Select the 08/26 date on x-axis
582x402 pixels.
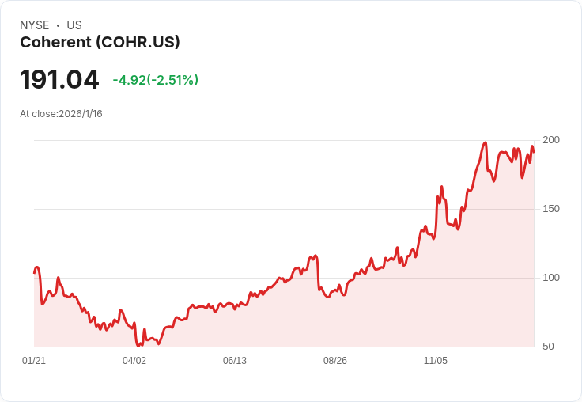coord(335,361)
